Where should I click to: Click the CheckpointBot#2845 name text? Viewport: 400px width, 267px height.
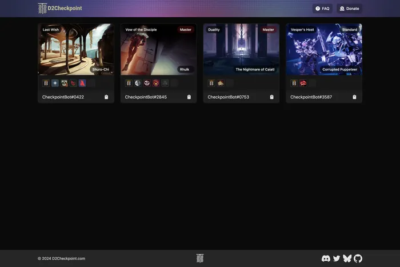pos(146,97)
